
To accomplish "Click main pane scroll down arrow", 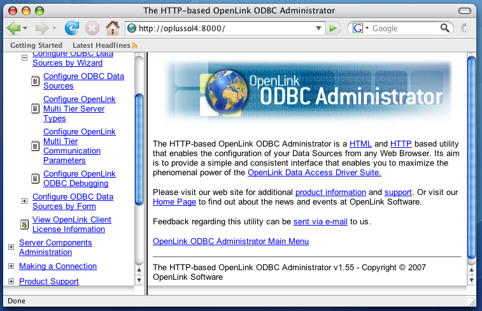I will [x=471, y=280].
